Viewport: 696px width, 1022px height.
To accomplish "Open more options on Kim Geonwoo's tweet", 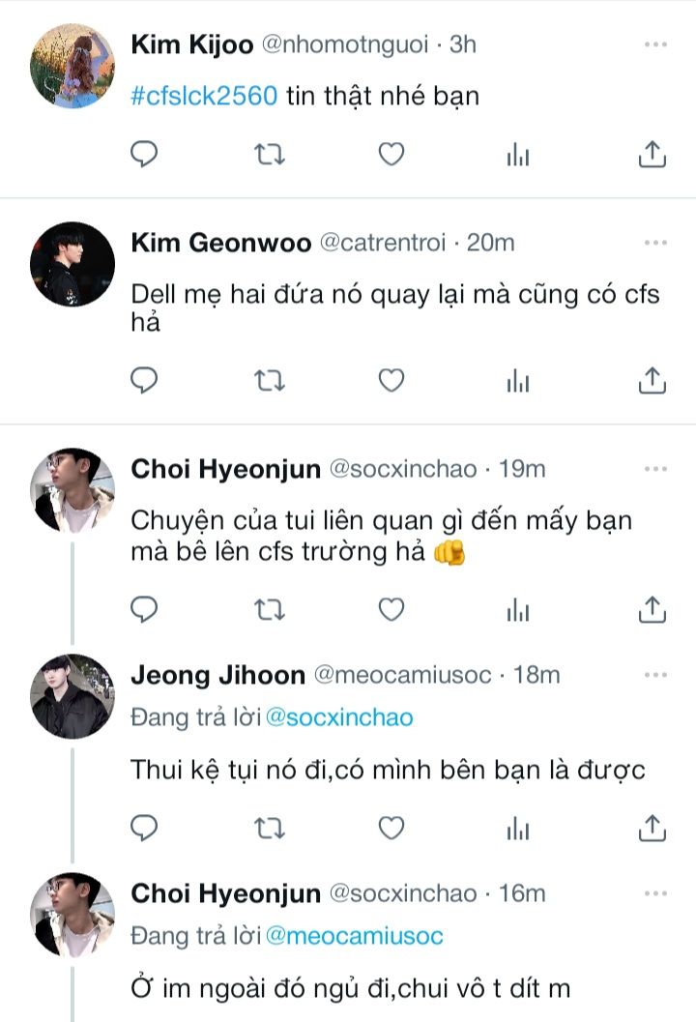I will tap(655, 242).
